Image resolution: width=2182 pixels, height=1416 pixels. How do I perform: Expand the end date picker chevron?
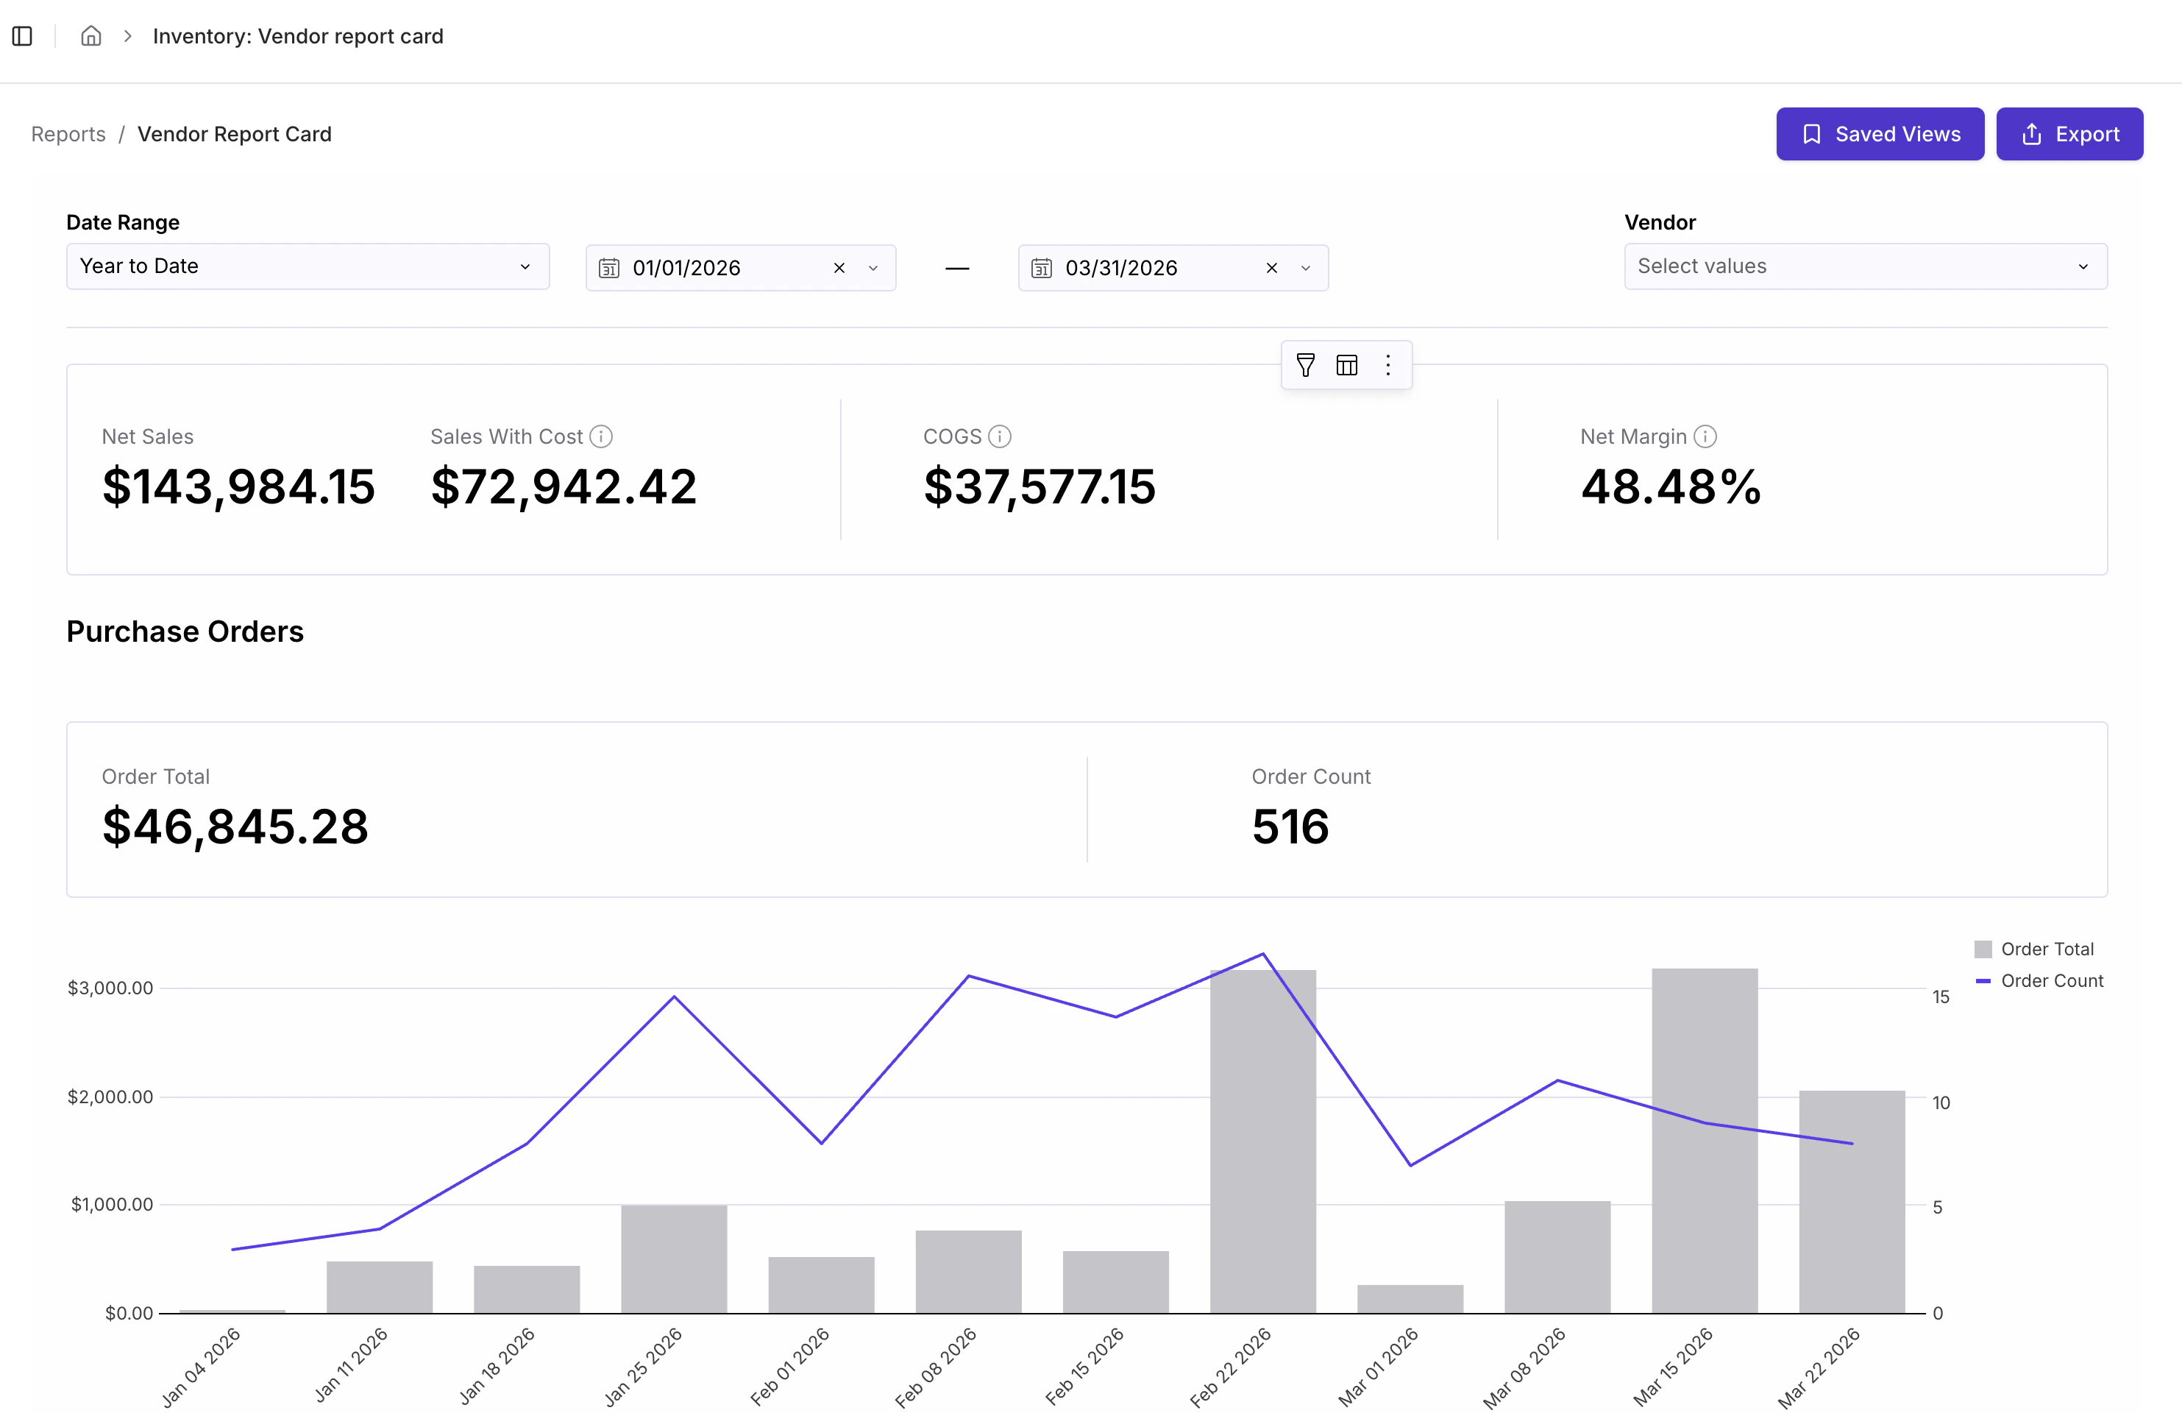pyautogui.click(x=1306, y=268)
